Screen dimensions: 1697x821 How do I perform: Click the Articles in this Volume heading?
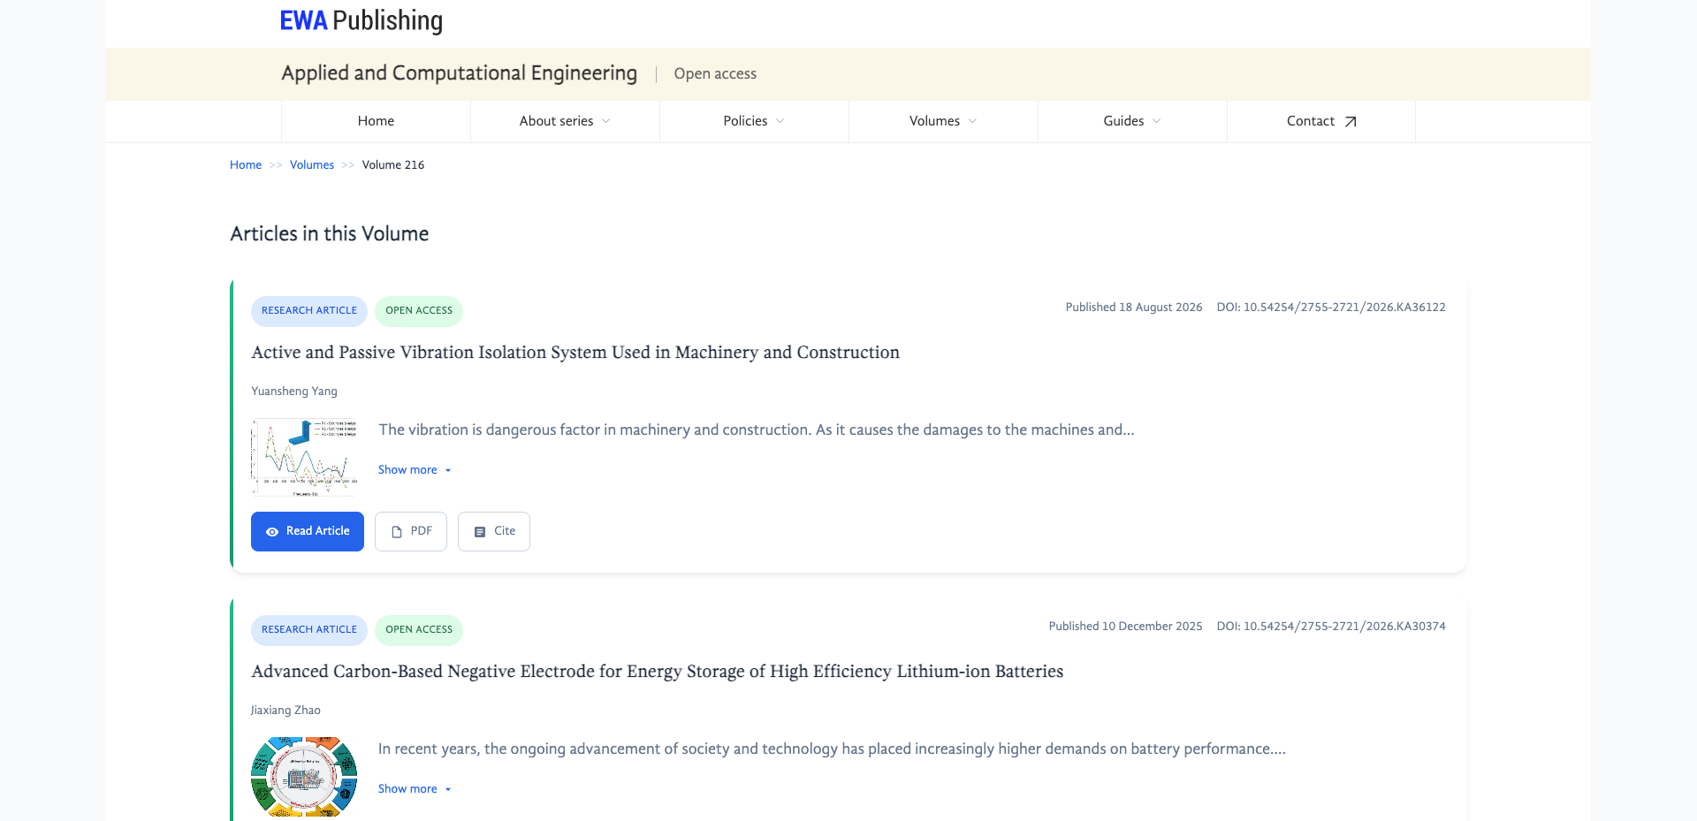[x=330, y=234]
